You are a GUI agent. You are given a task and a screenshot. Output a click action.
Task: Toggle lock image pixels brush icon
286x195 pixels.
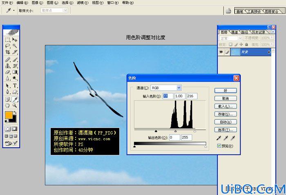point(236,45)
